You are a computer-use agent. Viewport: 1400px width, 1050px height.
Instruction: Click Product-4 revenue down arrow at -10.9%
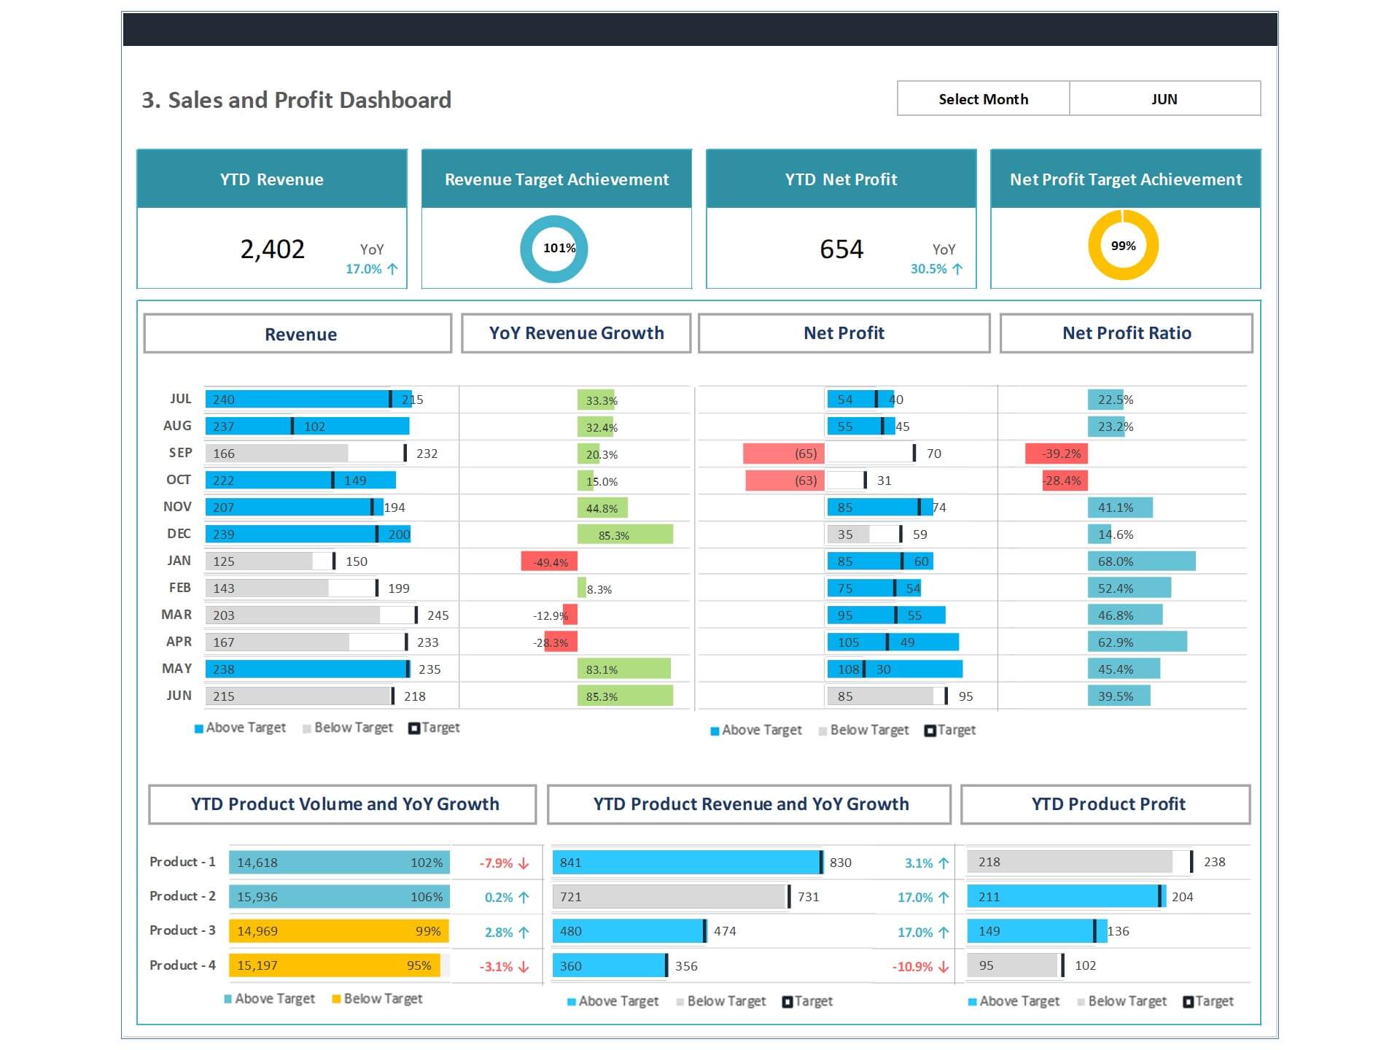pos(944,967)
